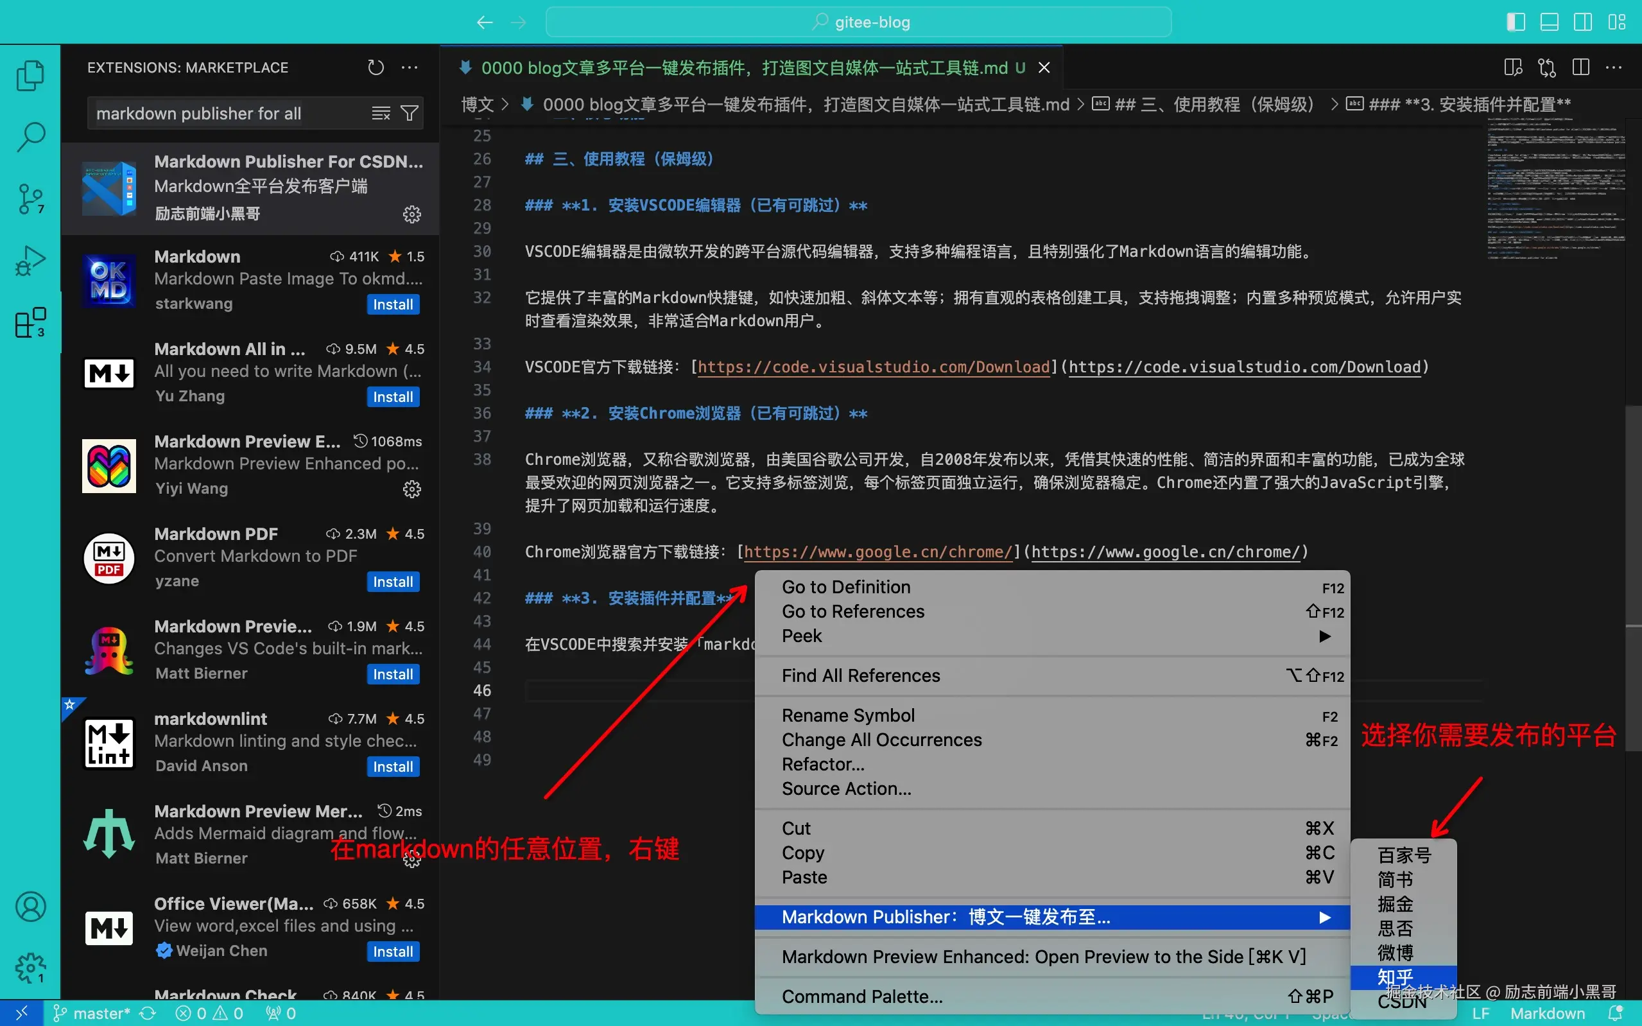Click the editor vertical scrollbar
1642x1026 pixels.
pos(1632,516)
